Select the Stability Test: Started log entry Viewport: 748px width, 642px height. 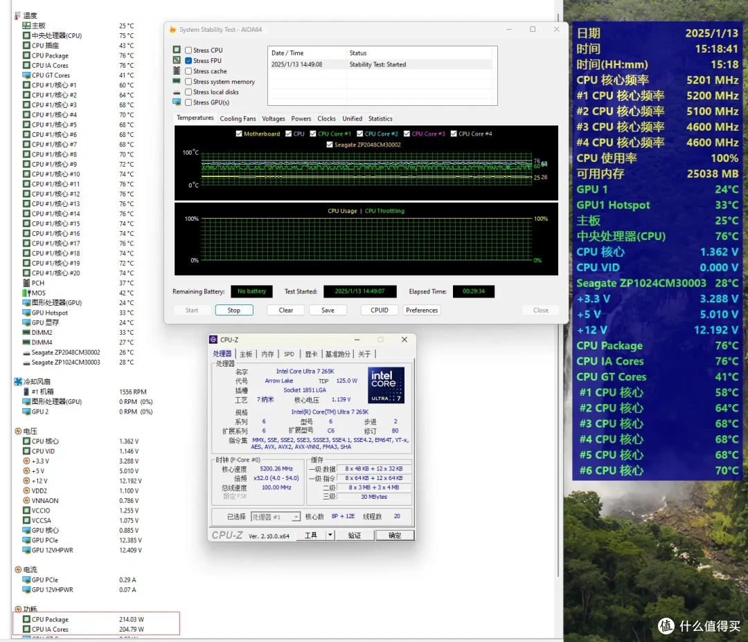382,64
